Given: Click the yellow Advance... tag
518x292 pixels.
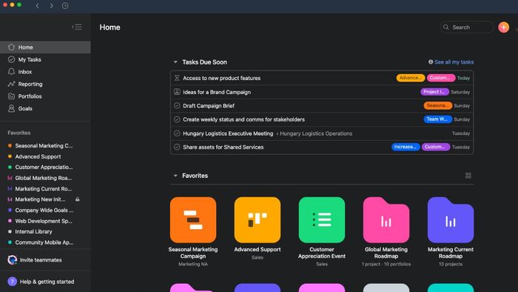Looking at the screenshot, I should point(411,78).
